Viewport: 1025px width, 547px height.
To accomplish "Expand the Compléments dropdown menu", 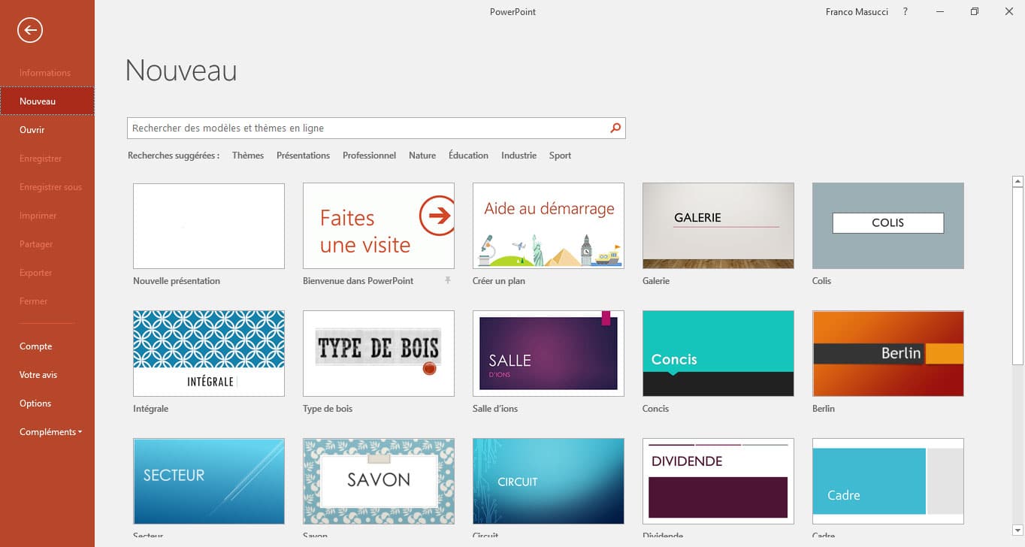I will pyautogui.click(x=50, y=432).
